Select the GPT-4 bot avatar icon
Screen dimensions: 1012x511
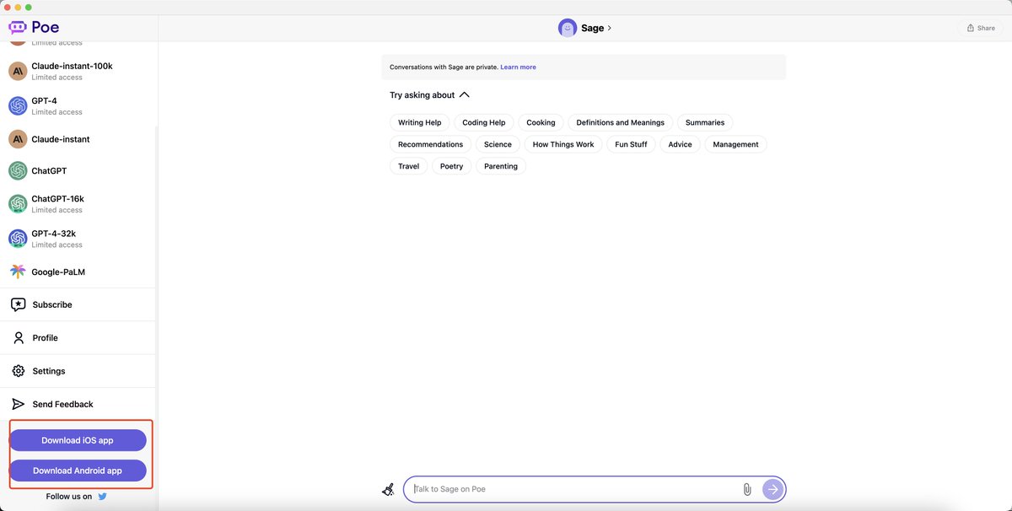pyautogui.click(x=18, y=105)
